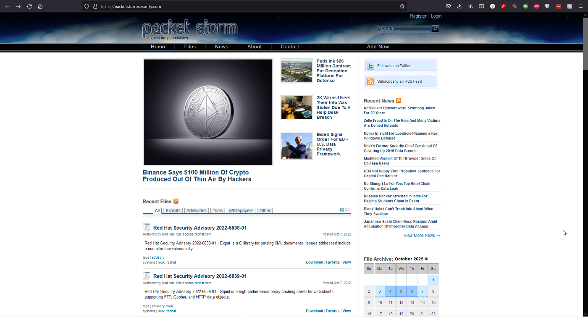Open site security padlock info
Screen dimensions: 588x317
pos(95,6)
